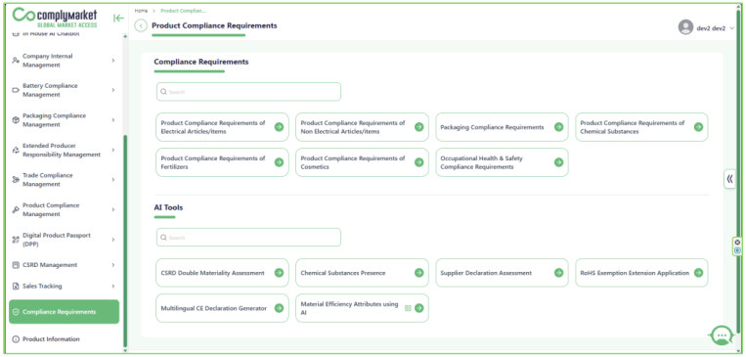The height and width of the screenshot is (357, 746).
Task: Click the arrow icon on Packaging Compliance Requirements card
Action: click(x=559, y=127)
